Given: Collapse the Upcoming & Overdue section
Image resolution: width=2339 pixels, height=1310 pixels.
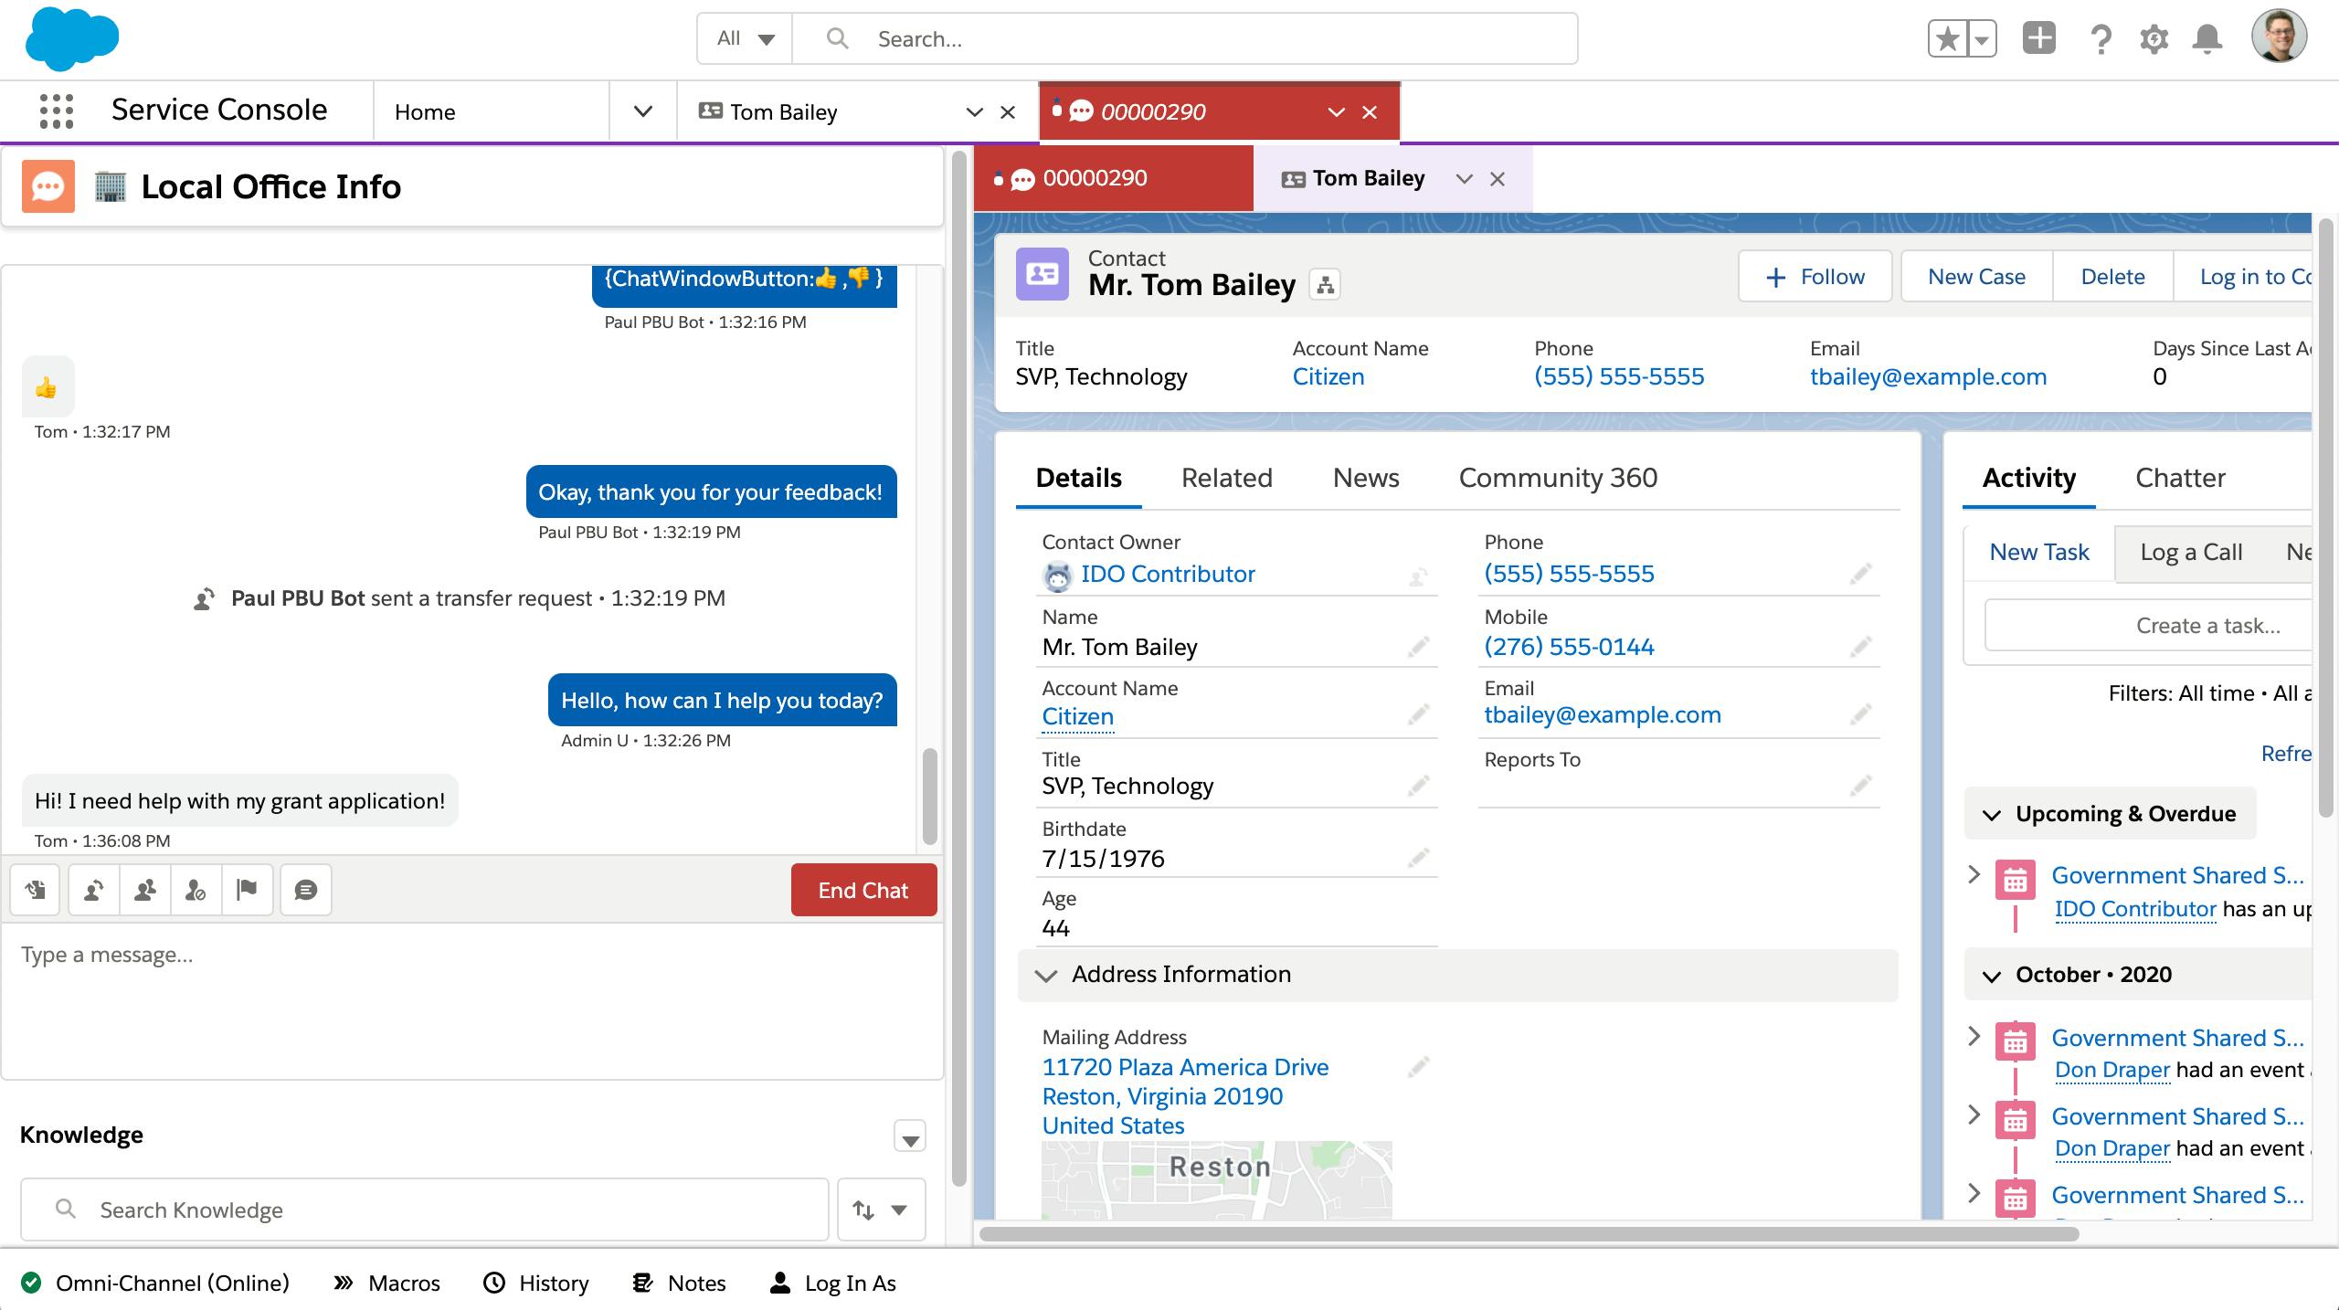Looking at the screenshot, I should (x=1992, y=815).
